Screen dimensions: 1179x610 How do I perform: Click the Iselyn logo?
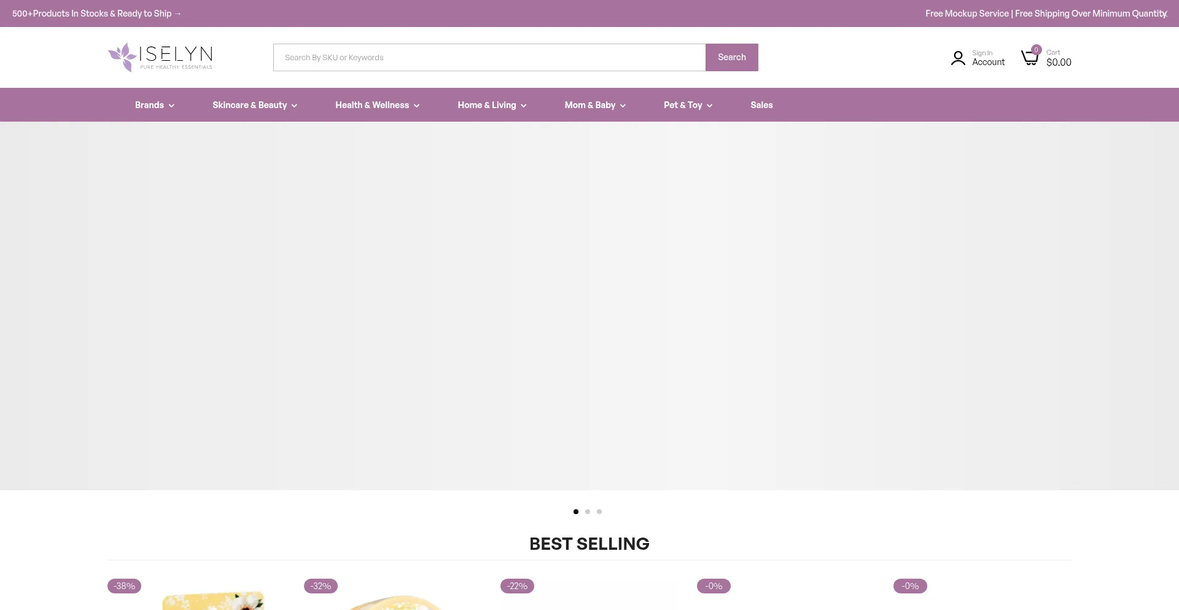tap(160, 57)
